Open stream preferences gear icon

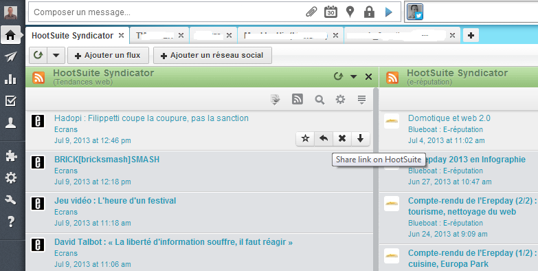340,100
